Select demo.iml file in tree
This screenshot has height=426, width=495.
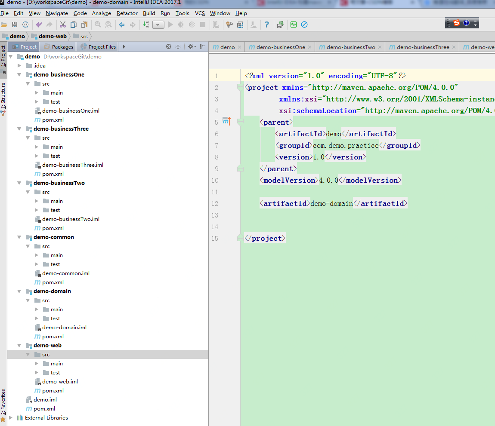[45, 399]
